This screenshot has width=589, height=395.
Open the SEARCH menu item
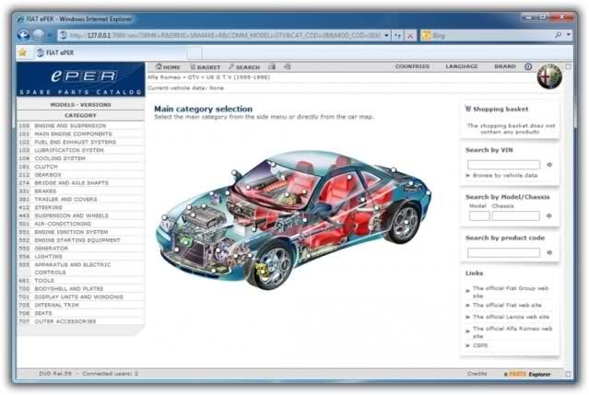[244, 67]
